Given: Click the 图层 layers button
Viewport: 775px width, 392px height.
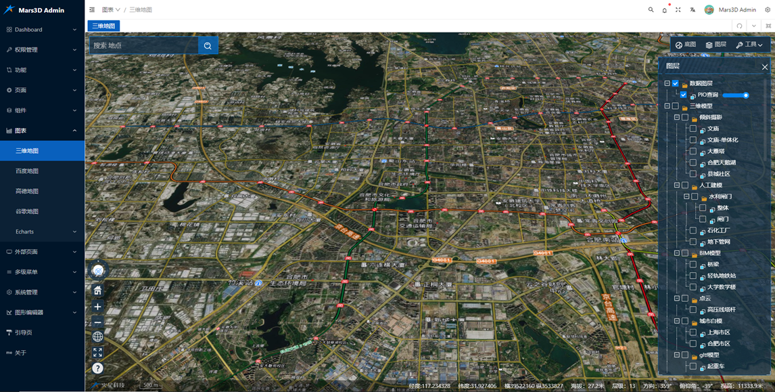Looking at the screenshot, I should point(715,45).
